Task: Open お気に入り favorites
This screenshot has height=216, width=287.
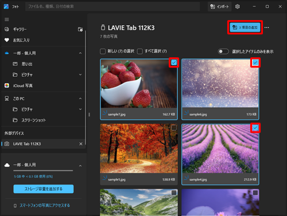Action: coord(43,40)
